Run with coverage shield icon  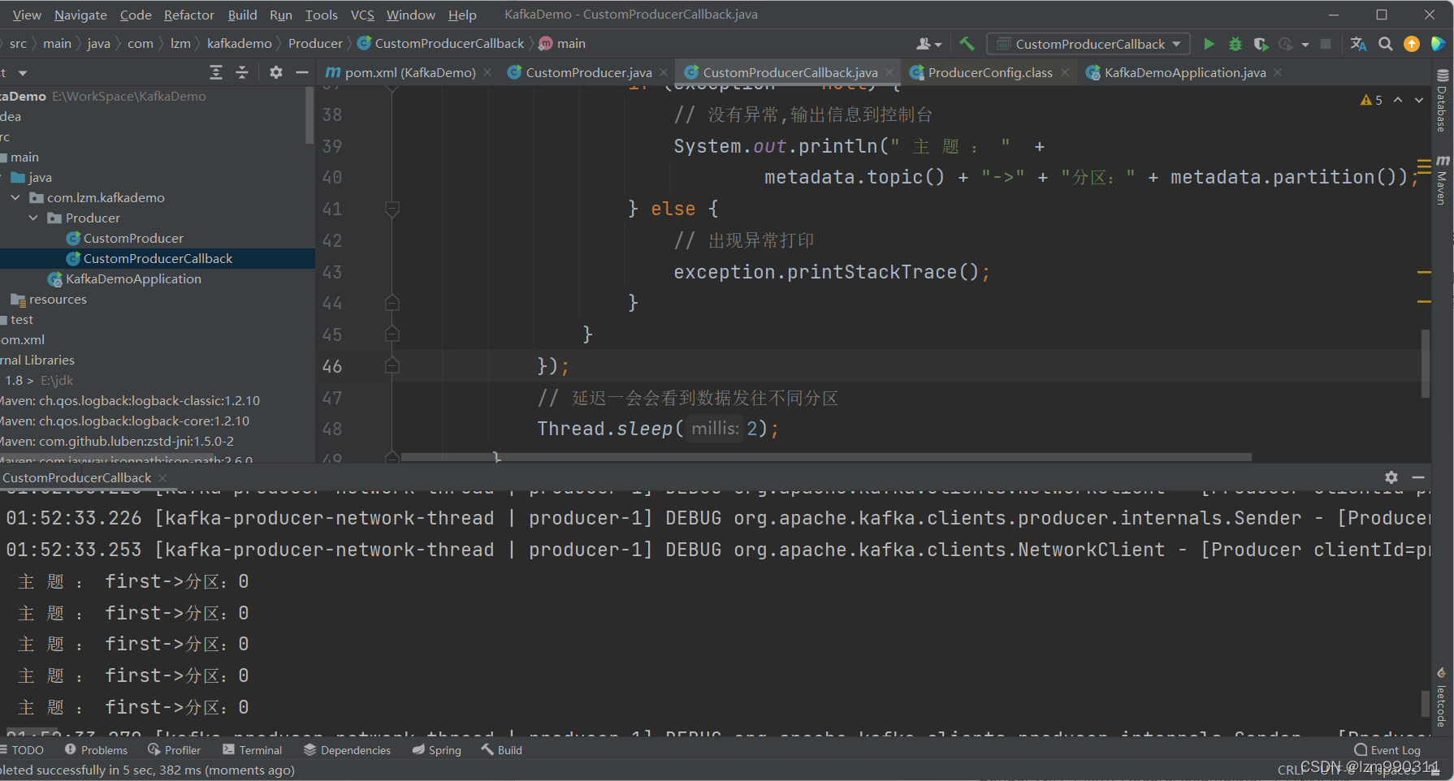(1260, 44)
